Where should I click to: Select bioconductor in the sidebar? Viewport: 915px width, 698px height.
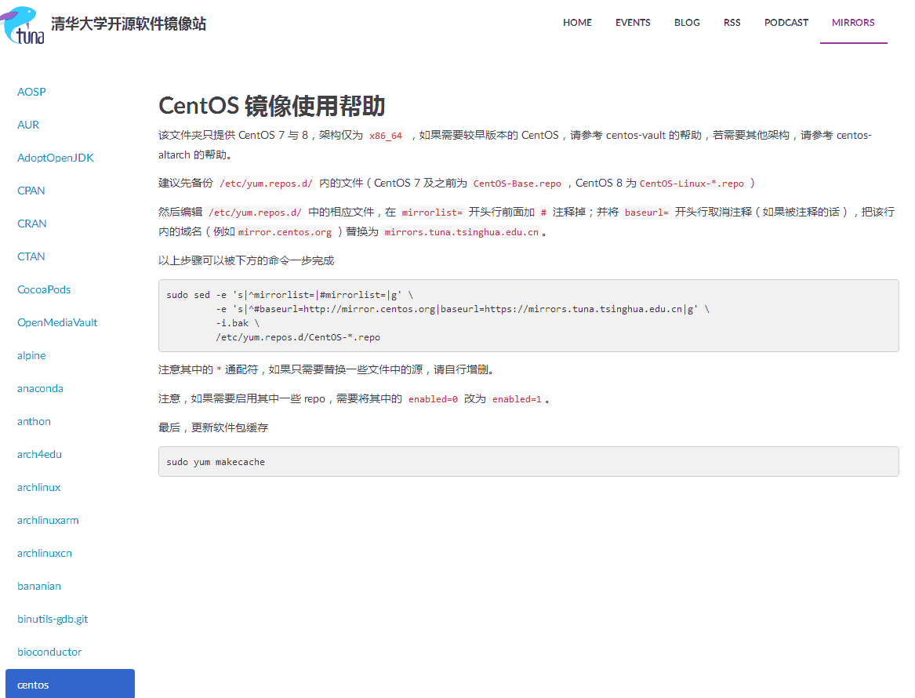49,653
